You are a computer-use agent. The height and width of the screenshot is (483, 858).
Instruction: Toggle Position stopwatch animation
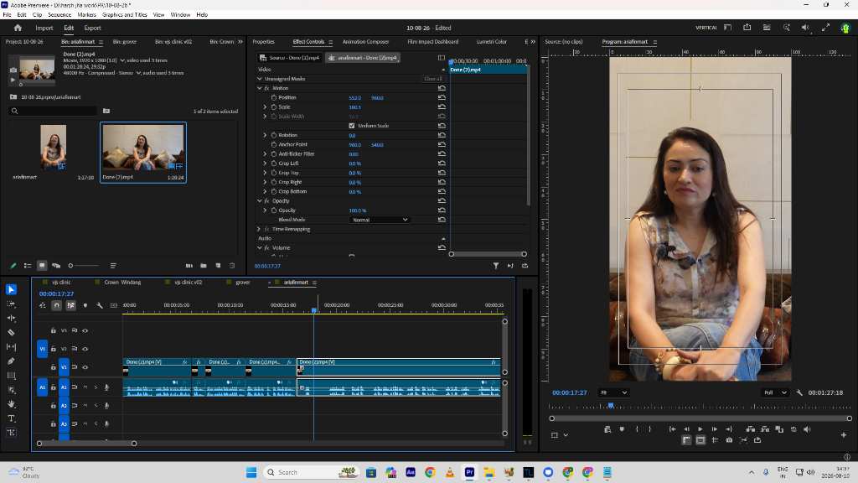pyautogui.click(x=274, y=97)
